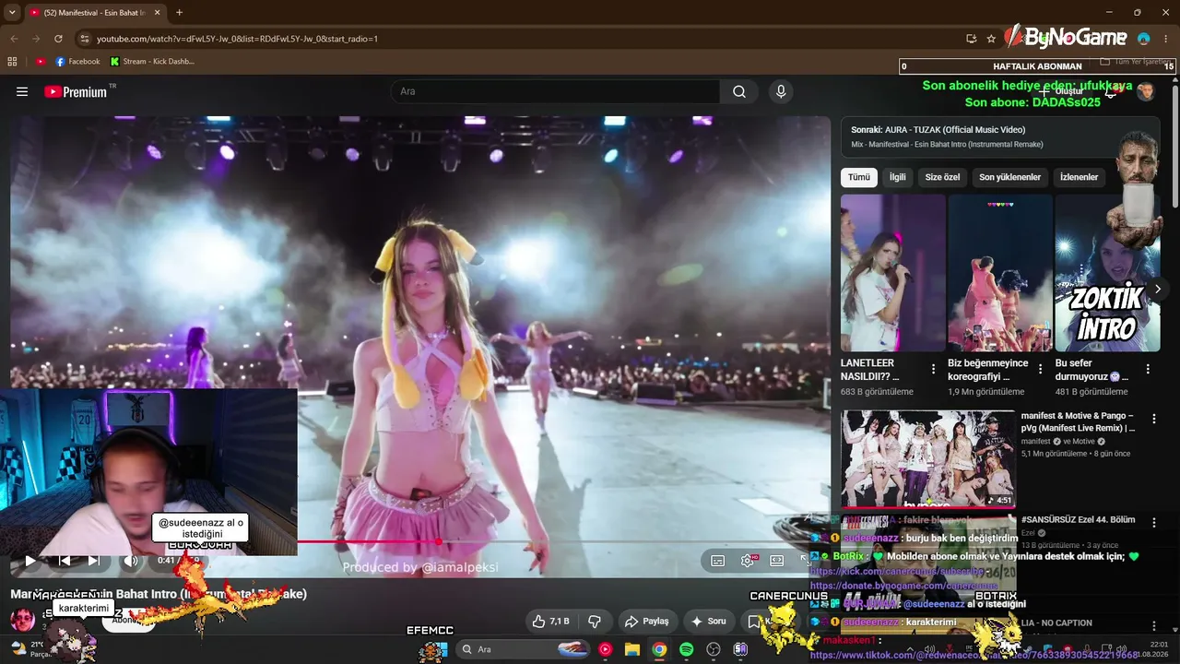Open more options for manifest & Motive & Pango video
1180x664 pixels.
click(x=1154, y=420)
